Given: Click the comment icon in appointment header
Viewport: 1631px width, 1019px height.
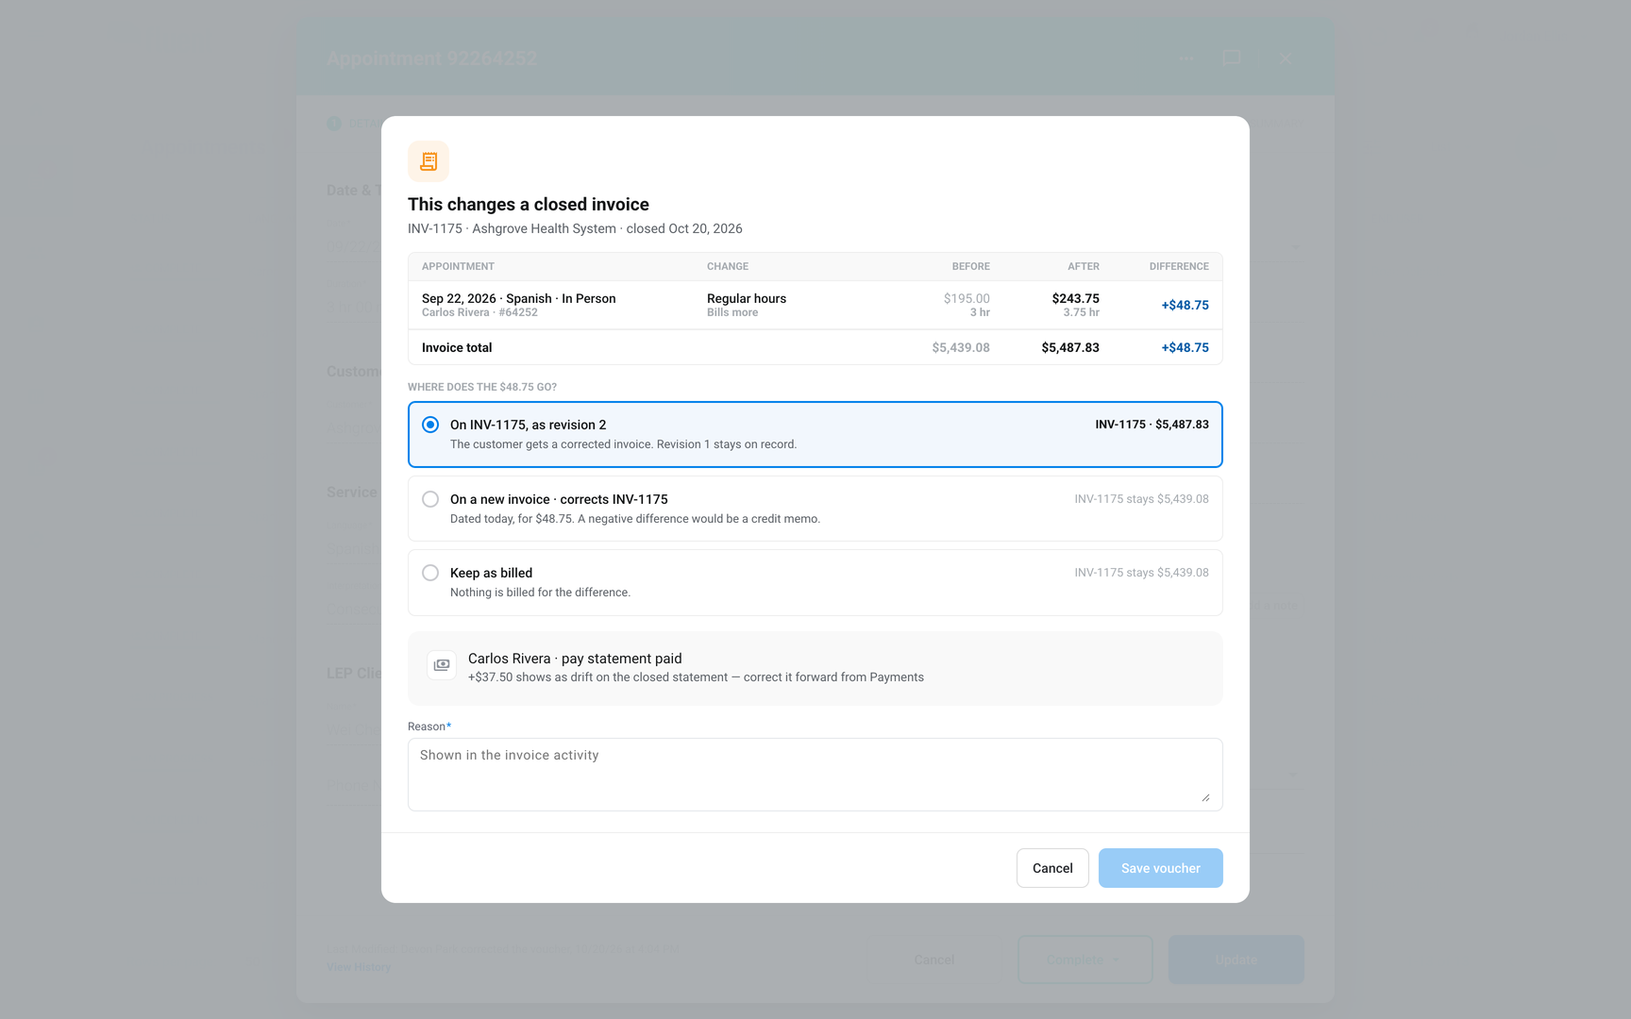Looking at the screenshot, I should (x=1232, y=58).
